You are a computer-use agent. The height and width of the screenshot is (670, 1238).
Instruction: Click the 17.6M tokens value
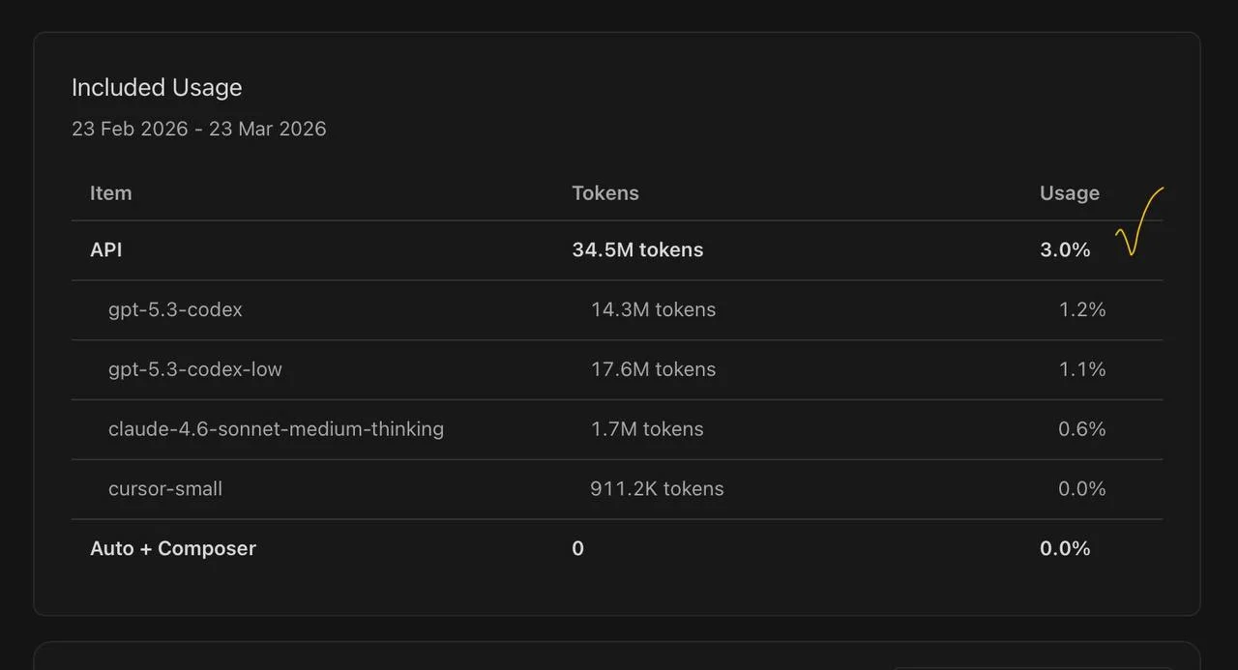coord(653,369)
